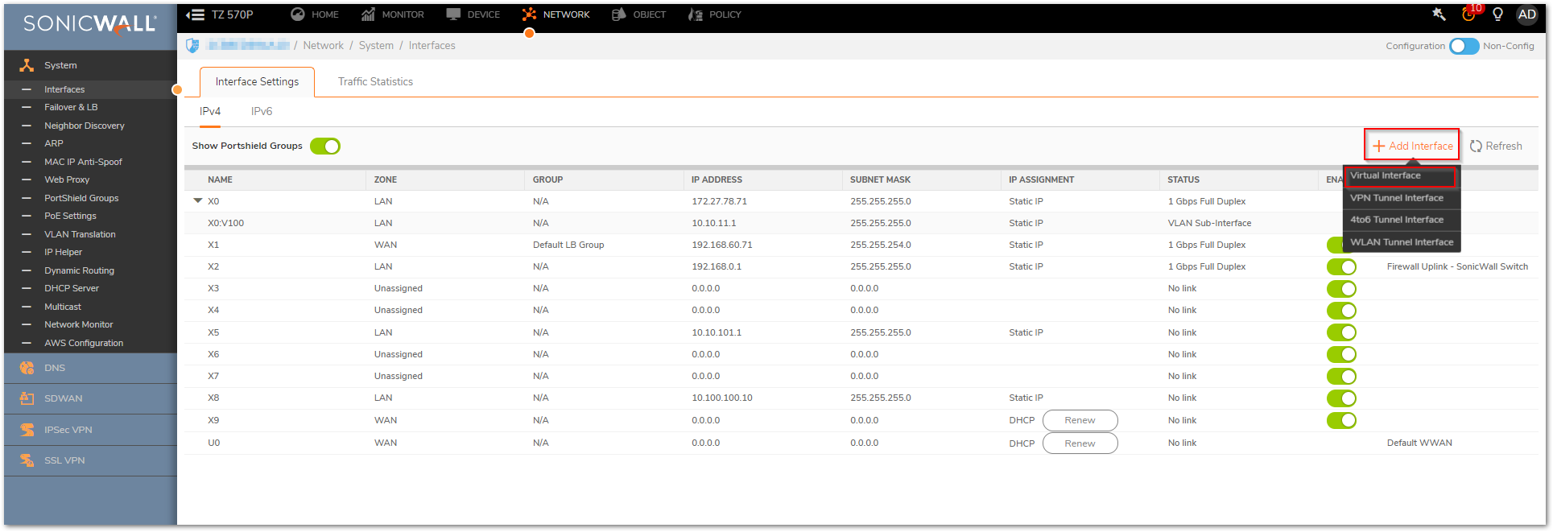Choose 4to6 Tunnel Interface option
The image size is (1553, 532).
[1401, 220]
